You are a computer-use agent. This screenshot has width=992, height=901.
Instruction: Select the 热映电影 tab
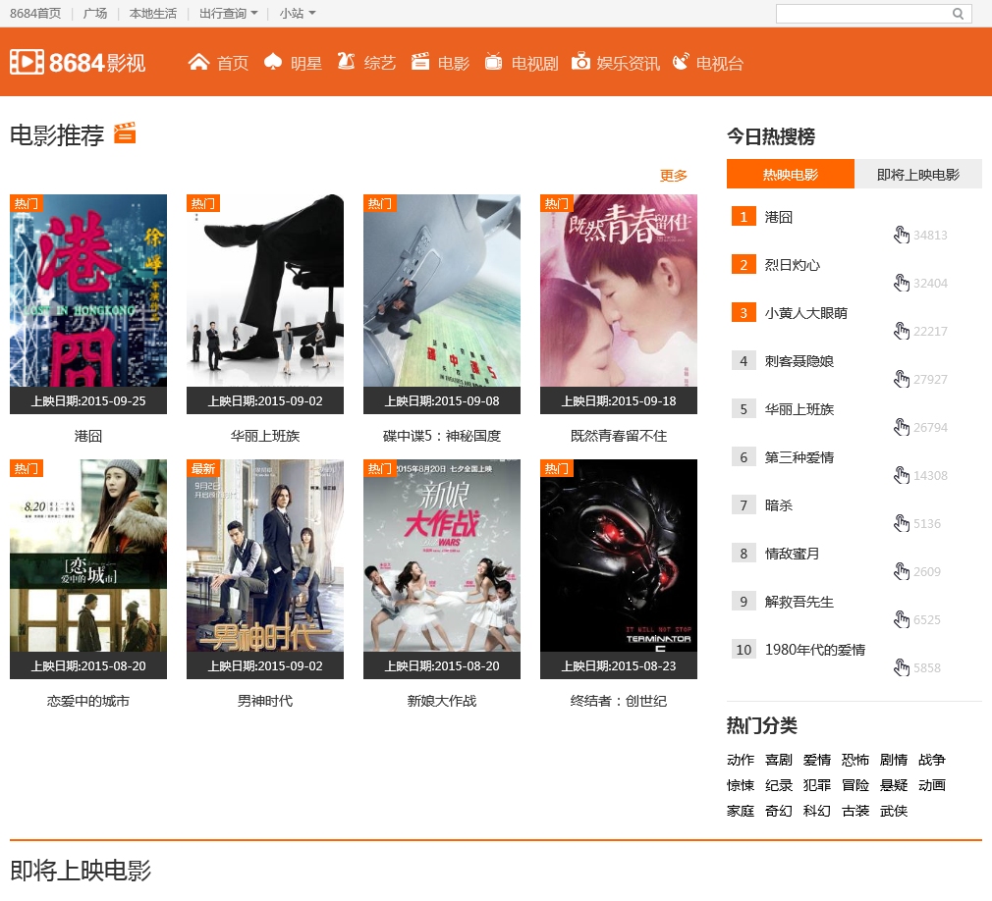(791, 174)
